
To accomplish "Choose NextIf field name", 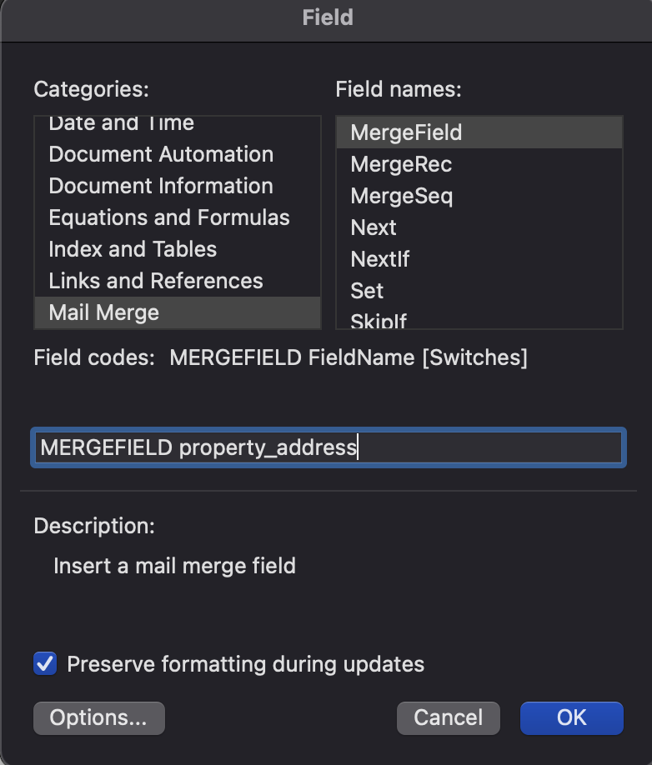I will [x=479, y=259].
